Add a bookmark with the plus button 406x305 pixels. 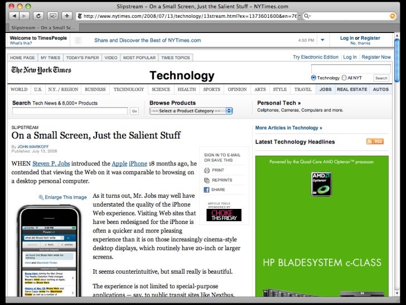67,16
